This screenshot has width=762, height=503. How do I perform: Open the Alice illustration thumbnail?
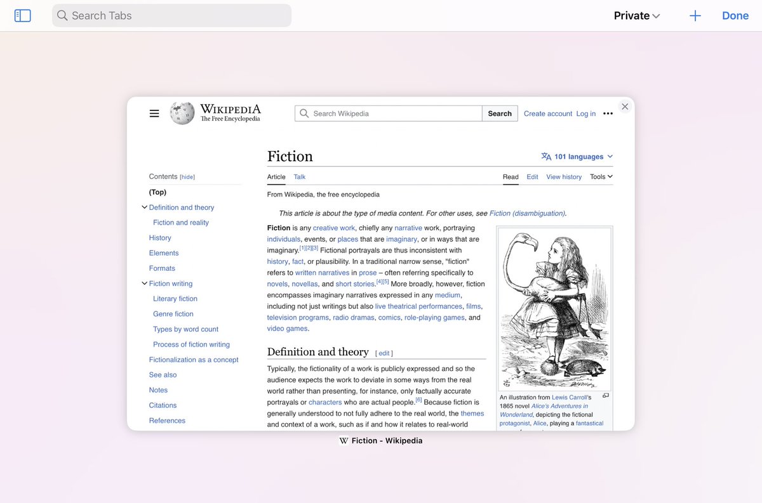[x=556, y=309]
